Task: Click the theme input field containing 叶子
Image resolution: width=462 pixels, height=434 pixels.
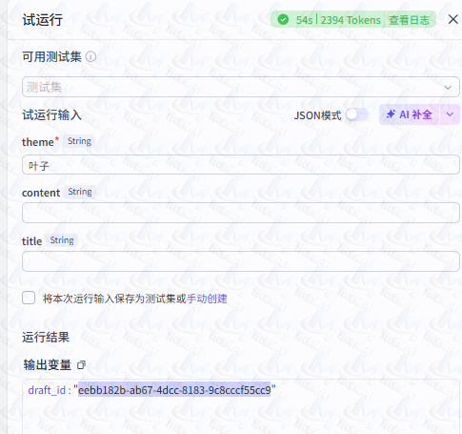Action: [x=241, y=165]
